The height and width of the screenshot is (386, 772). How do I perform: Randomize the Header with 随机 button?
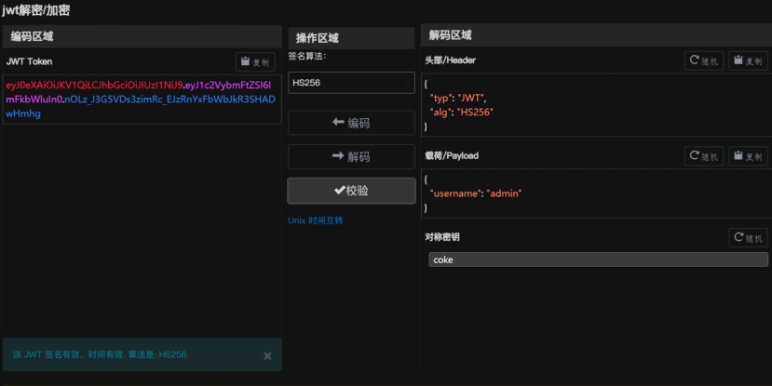(x=704, y=60)
